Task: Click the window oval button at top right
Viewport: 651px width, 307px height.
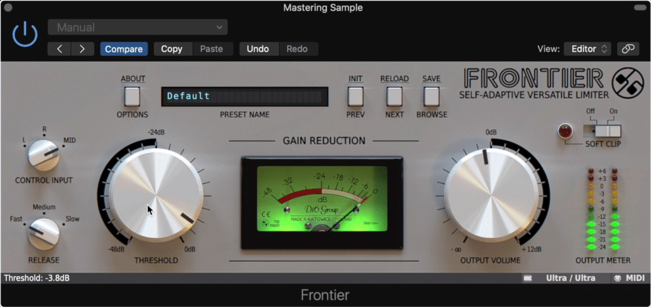Action: 641,8
